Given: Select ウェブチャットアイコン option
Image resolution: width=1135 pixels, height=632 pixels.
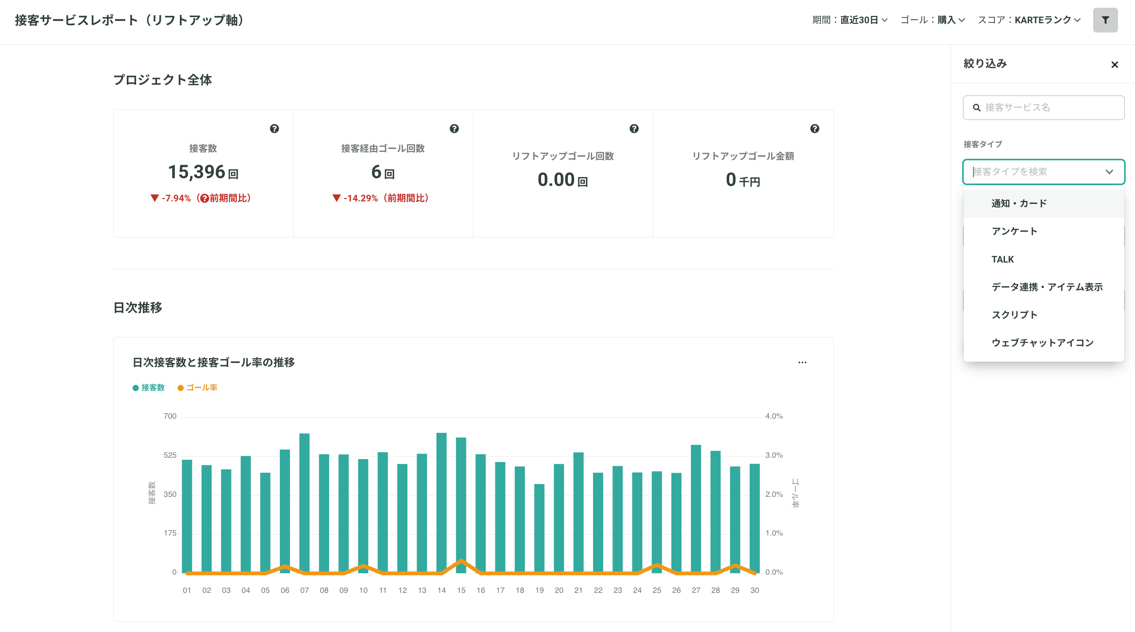Looking at the screenshot, I should [1044, 342].
